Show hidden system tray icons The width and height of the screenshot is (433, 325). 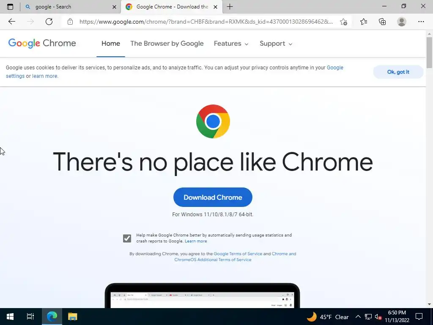coord(358,317)
